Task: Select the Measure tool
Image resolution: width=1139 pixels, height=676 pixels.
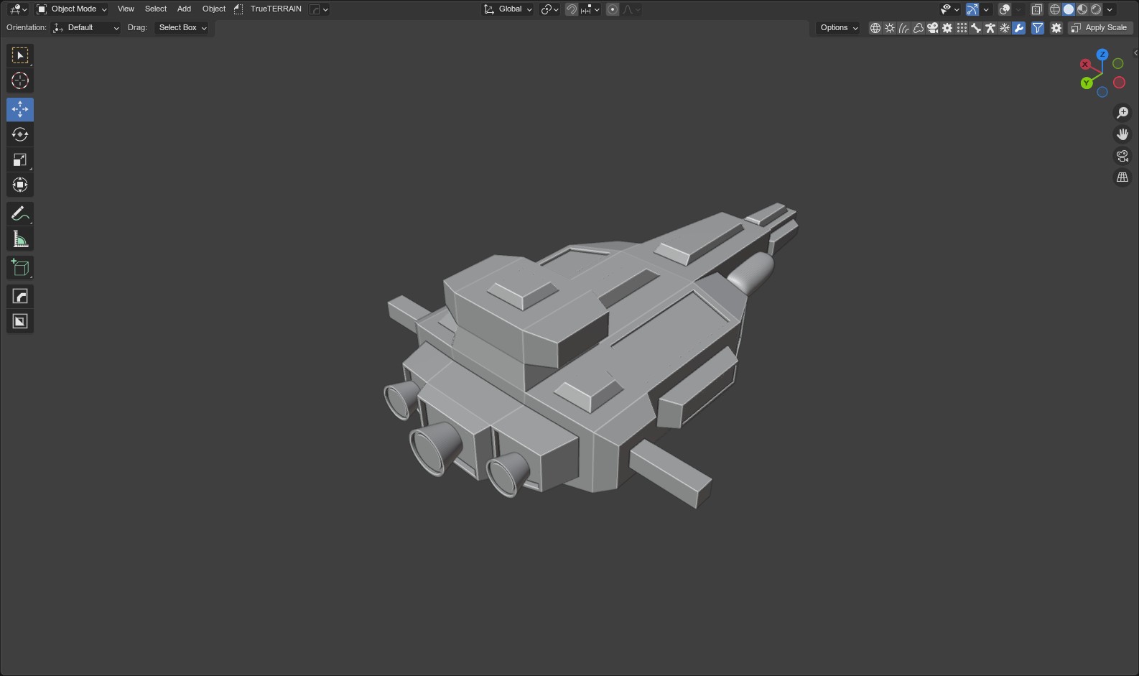Action: (x=20, y=239)
